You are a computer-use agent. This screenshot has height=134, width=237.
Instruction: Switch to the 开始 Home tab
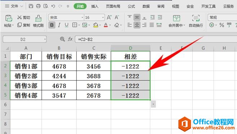click(x=80, y=6)
